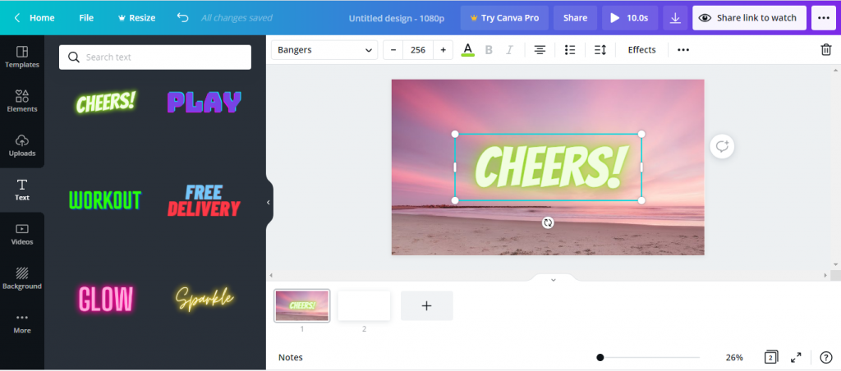Open the Background sidebar panel
Screen dimensions: 841x371
(22, 278)
